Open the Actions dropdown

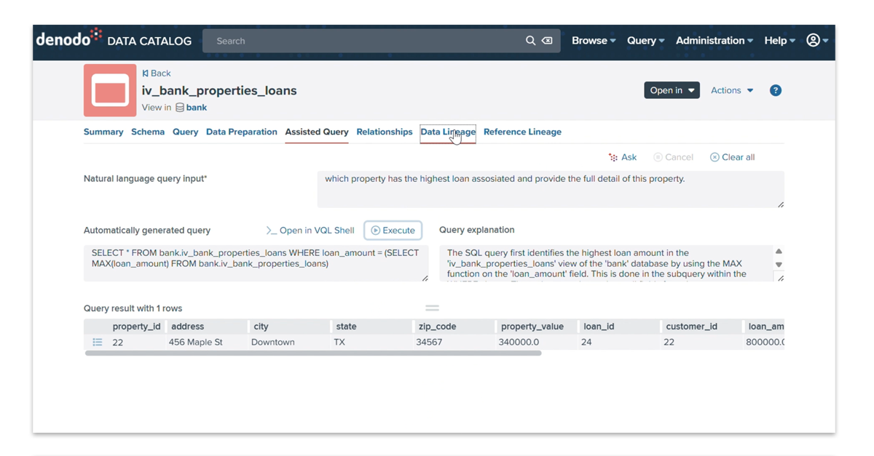tap(732, 90)
